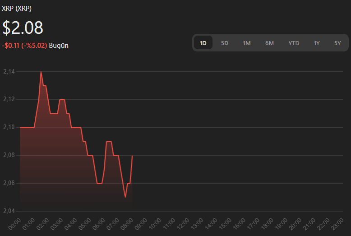Click the Bugün label
This screenshot has height=236, width=351.
tap(59, 46)
